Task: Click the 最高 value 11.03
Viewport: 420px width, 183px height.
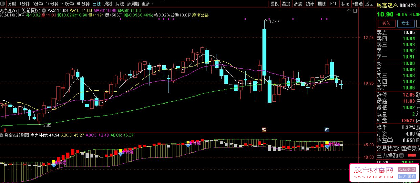Action: click(x=408, y=101)
